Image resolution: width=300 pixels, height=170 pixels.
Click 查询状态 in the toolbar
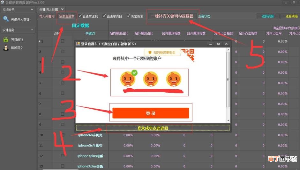pos(204,17)
